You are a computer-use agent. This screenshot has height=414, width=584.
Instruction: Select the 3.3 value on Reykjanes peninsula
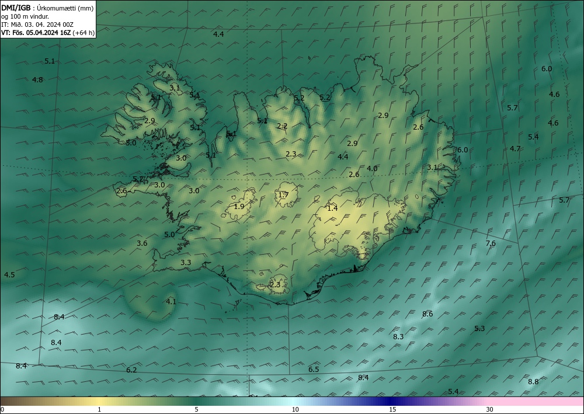click(186, 263)
